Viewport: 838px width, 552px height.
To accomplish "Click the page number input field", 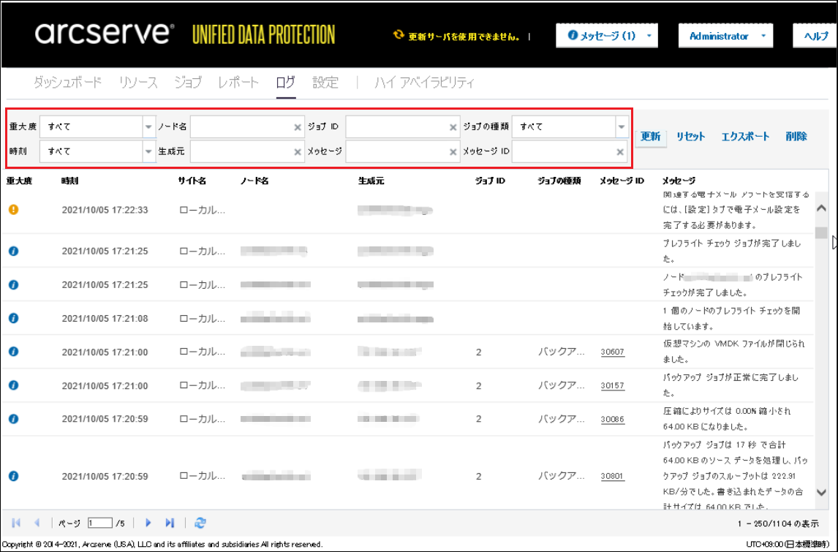I will 99,523.
